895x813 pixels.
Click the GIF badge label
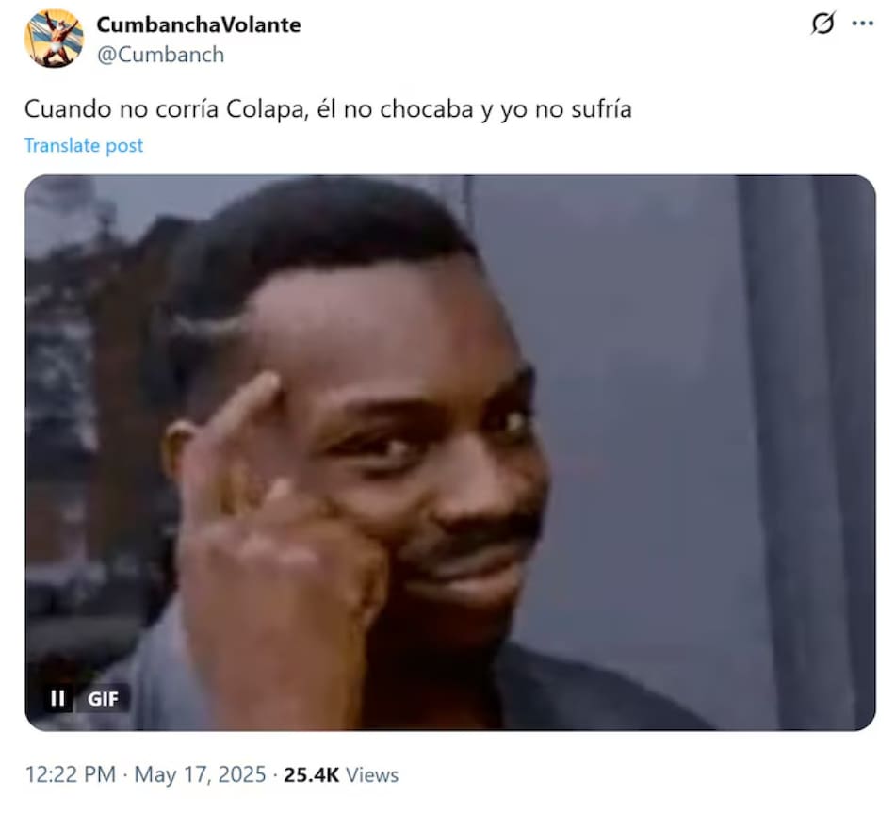pyautogui.click(x=103, y=698)
